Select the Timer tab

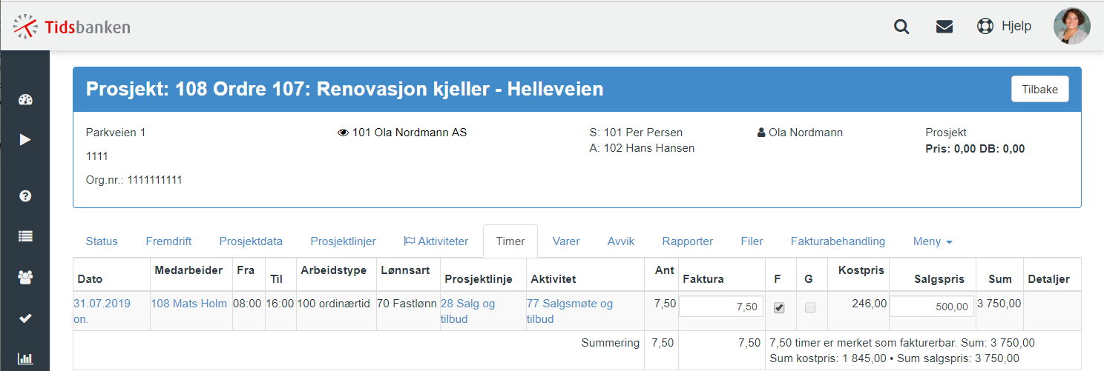[x=510, y=241]
